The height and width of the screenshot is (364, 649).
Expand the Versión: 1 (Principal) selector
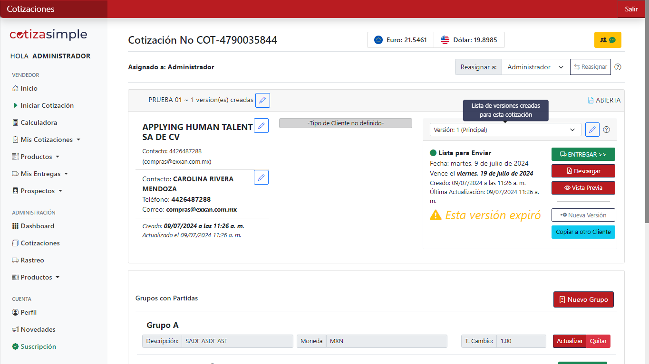click(505, 130)
